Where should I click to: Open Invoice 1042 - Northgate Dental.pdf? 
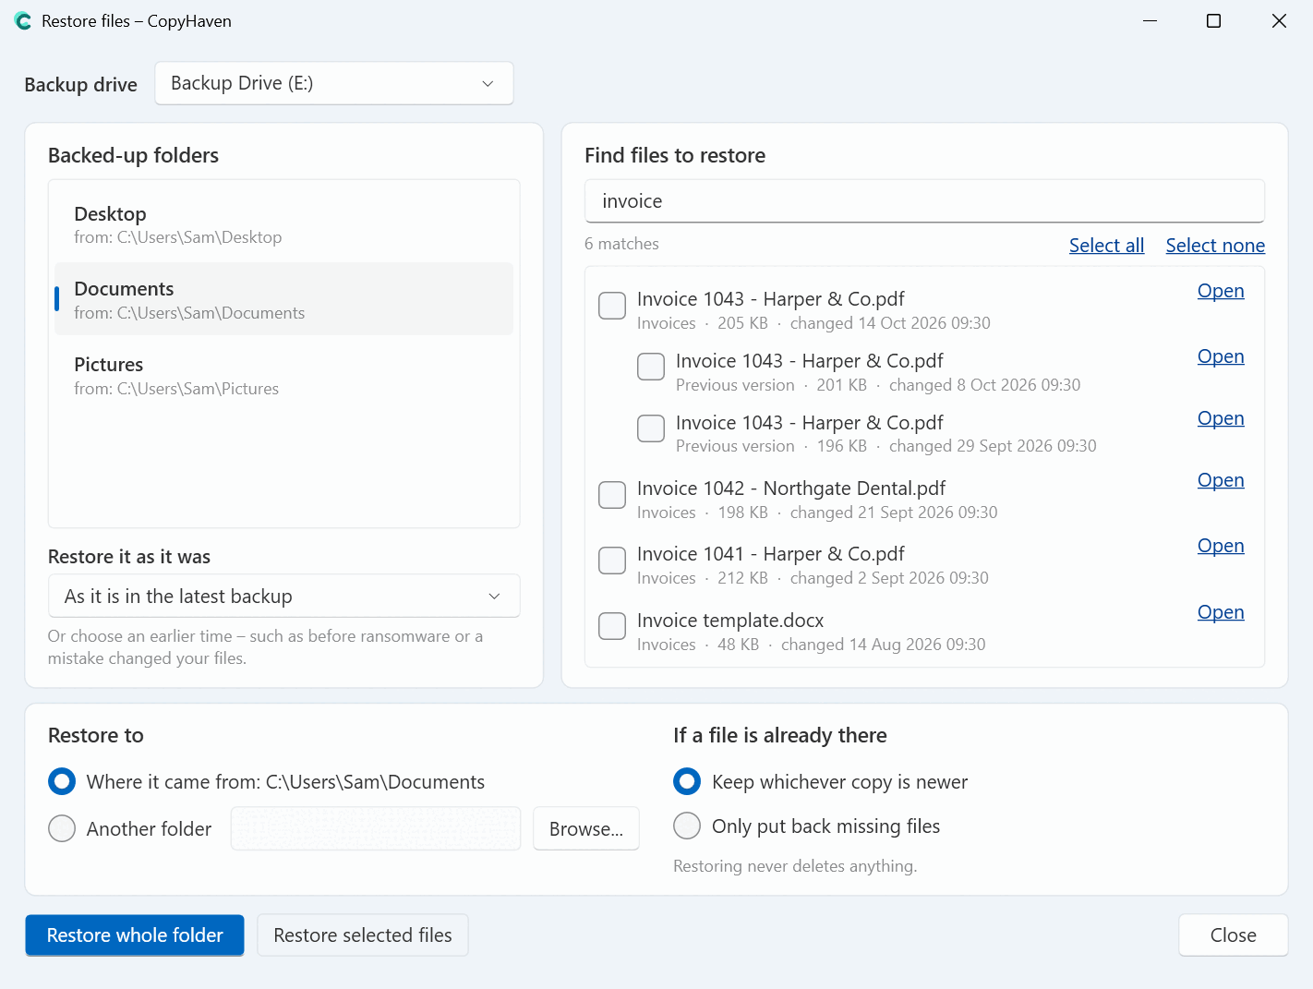click(x=1221, y=480)
